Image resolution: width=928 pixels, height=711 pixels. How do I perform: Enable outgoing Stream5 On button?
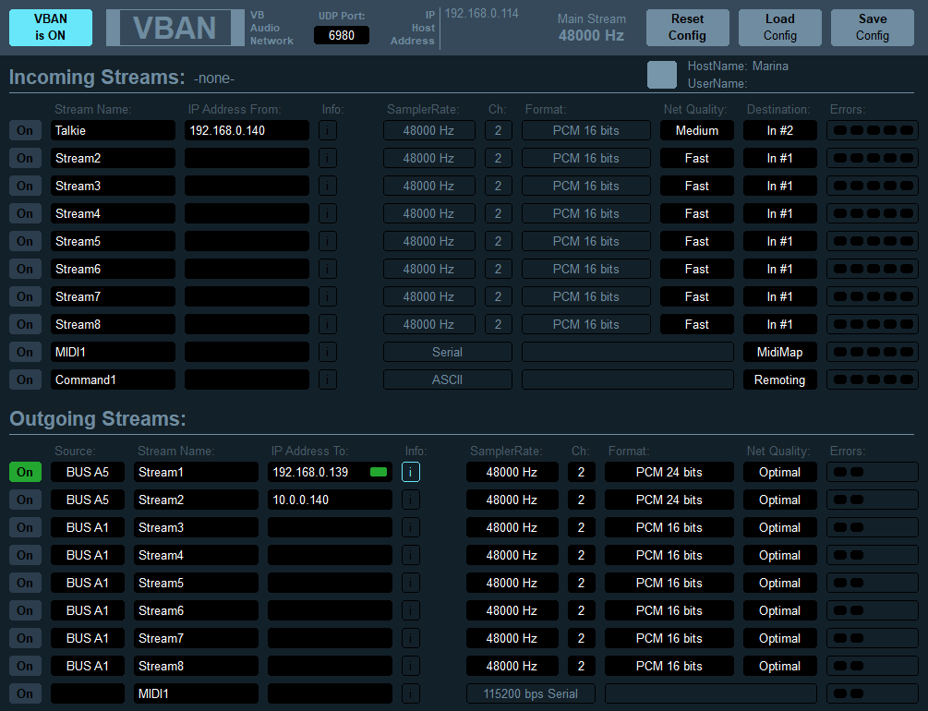pyautogui.click(x=25, y=583)
